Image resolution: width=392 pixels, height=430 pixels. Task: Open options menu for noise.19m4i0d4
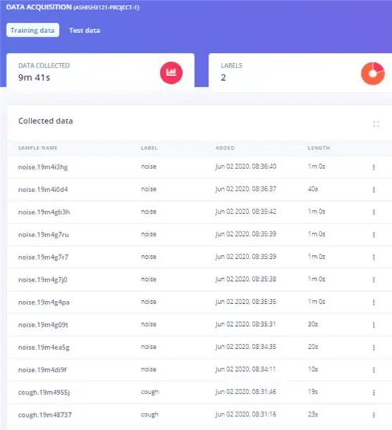coord(373,189)
